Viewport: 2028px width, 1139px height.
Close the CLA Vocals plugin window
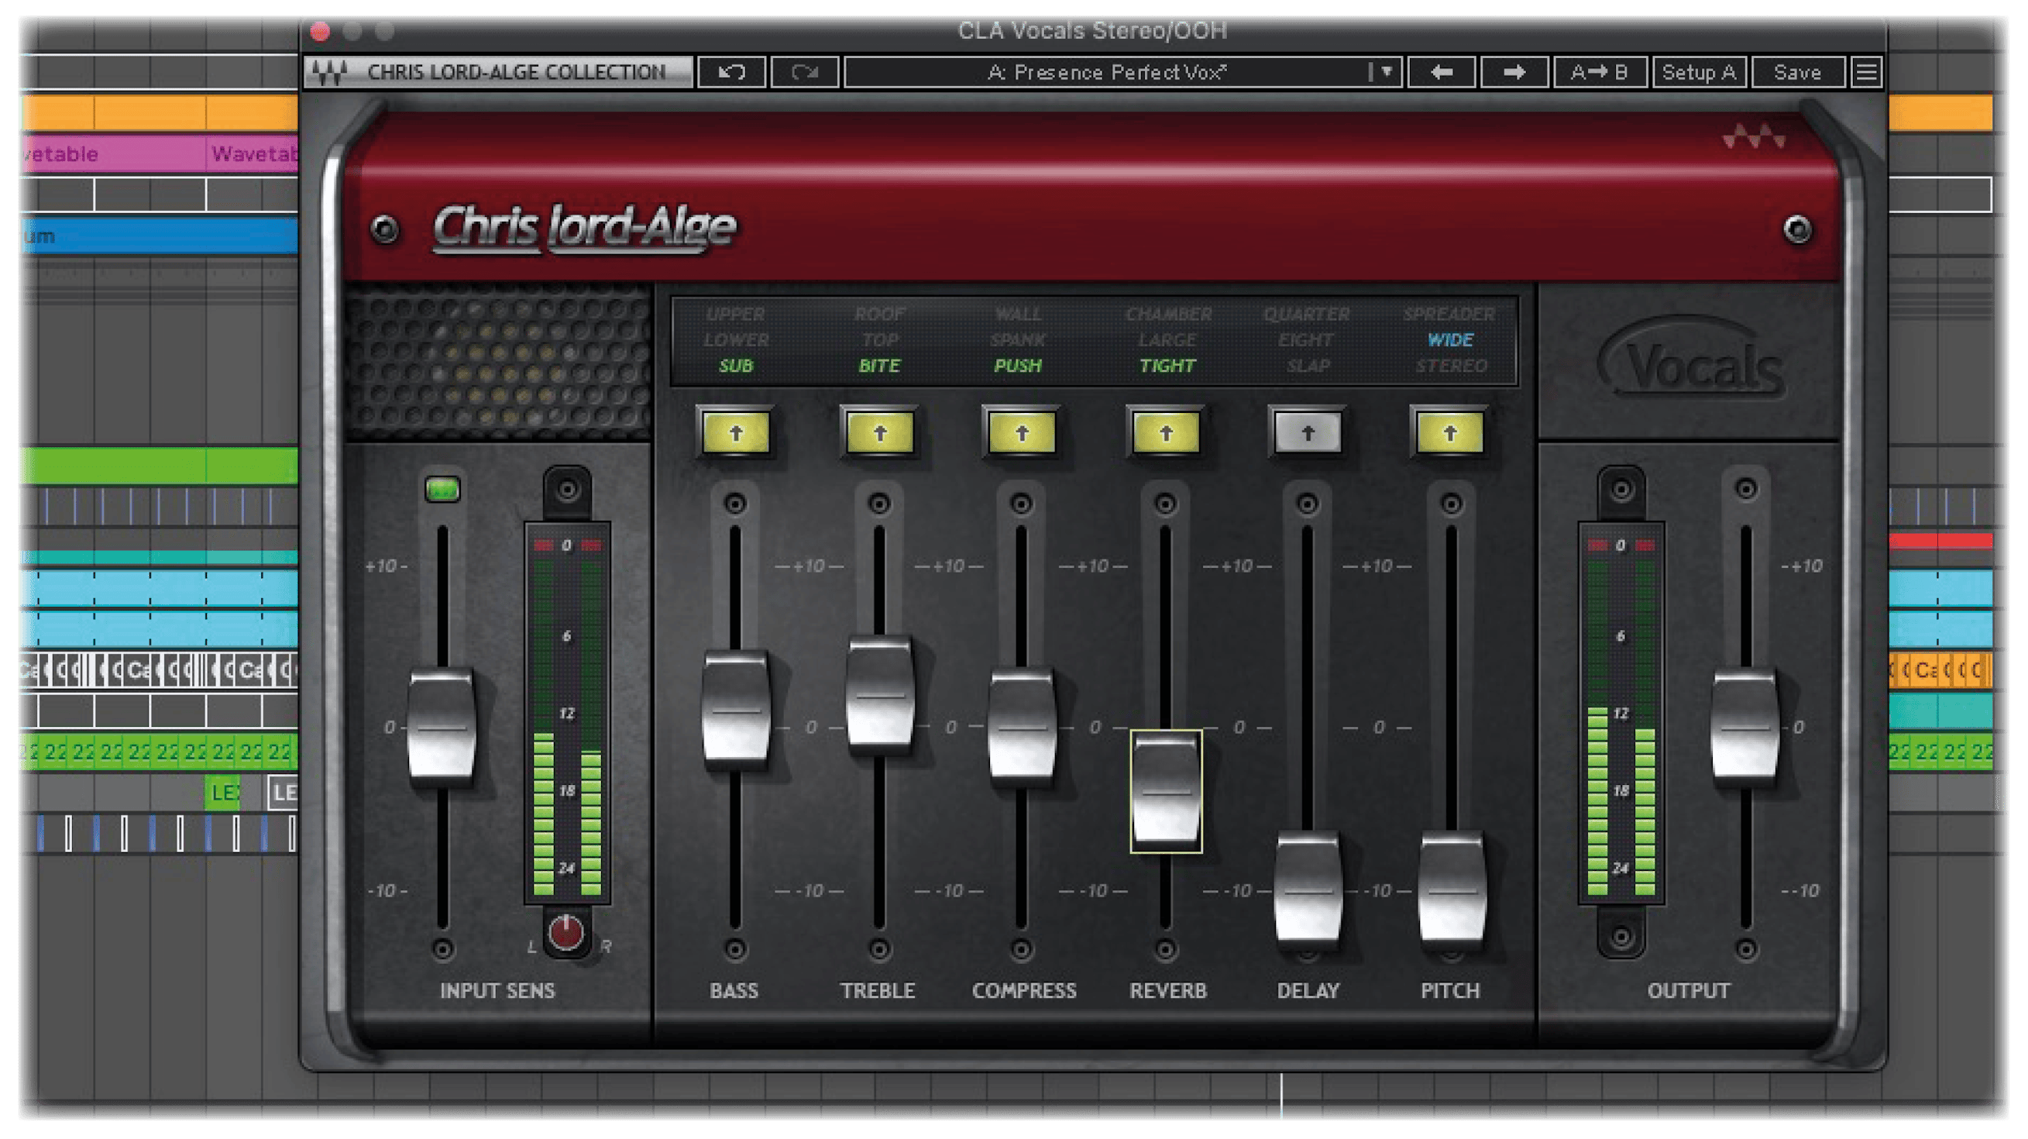(x=320, y=32)
